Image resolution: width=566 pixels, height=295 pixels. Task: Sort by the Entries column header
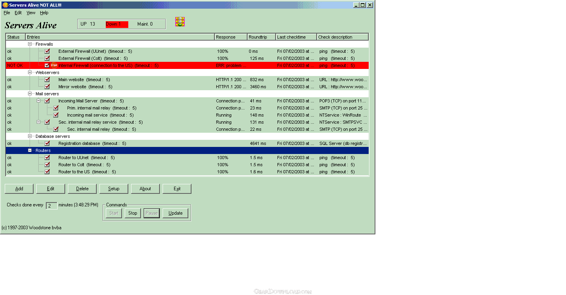(120, 37)
